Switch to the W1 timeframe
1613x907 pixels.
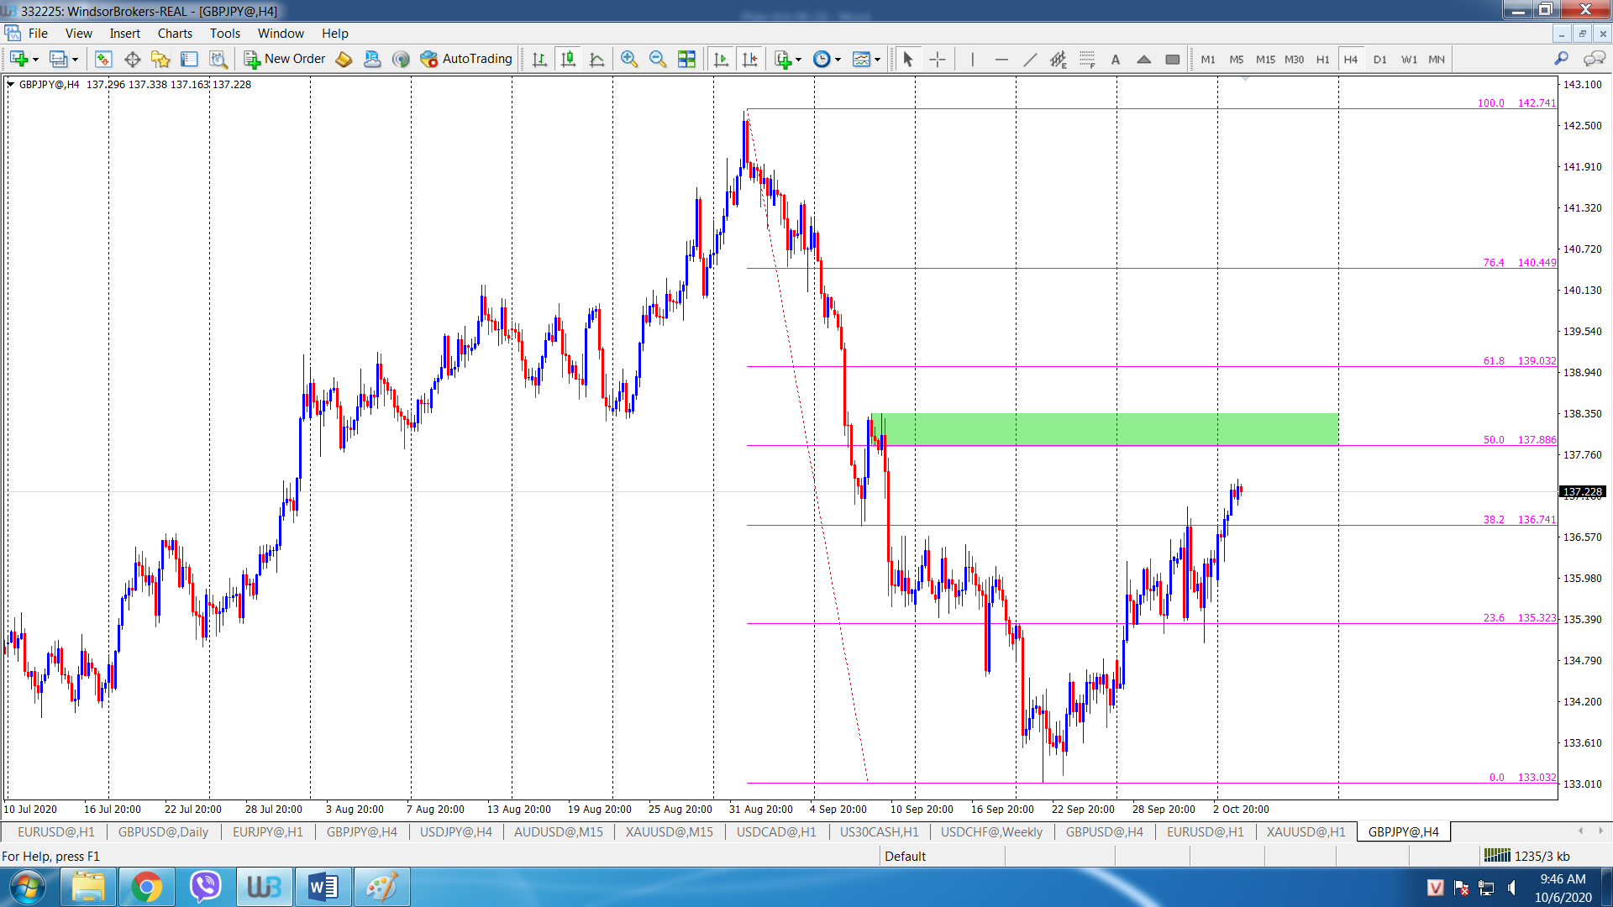[1409, 59]
